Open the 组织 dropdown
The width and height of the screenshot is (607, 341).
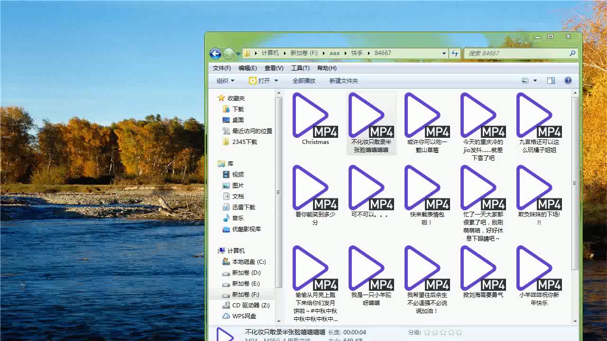225,81
